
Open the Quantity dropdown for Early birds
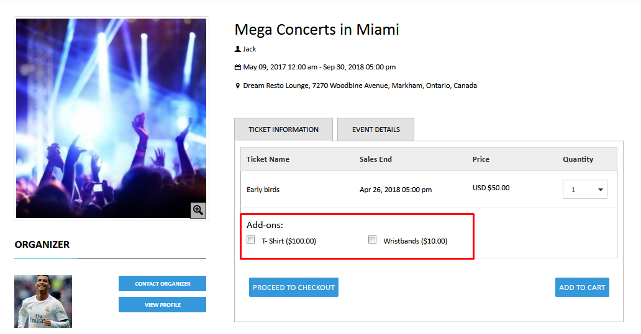(584, 190)
